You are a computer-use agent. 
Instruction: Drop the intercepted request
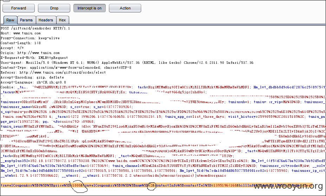(54, 8)
